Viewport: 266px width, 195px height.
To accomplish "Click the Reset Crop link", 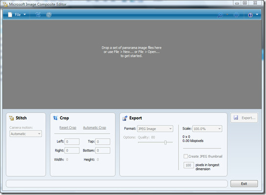I will coord(67,127).
